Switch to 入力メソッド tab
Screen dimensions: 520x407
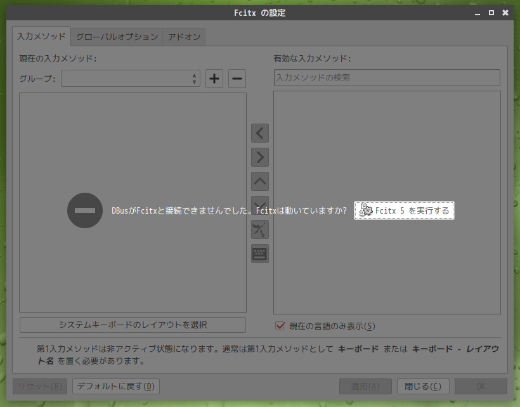41,36
